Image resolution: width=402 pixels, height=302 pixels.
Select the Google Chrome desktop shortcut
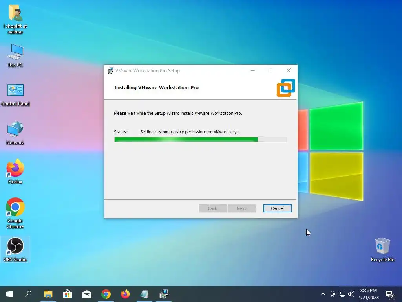pyautogui.click(x=15, y=213)
